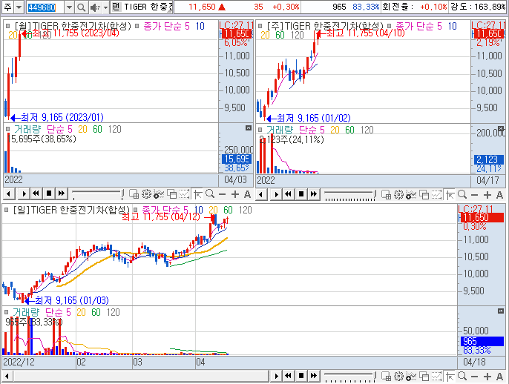Adjust the monthly chart replay speed slider

(x=98, y=194)
